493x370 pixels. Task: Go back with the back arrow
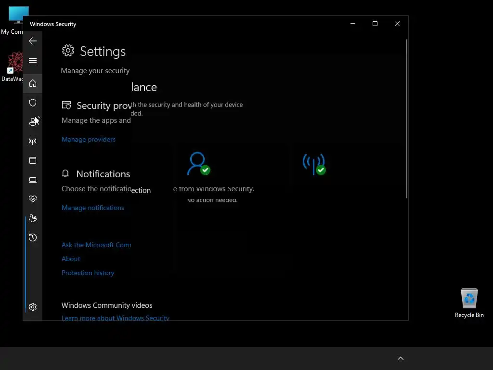click(33, 41)
